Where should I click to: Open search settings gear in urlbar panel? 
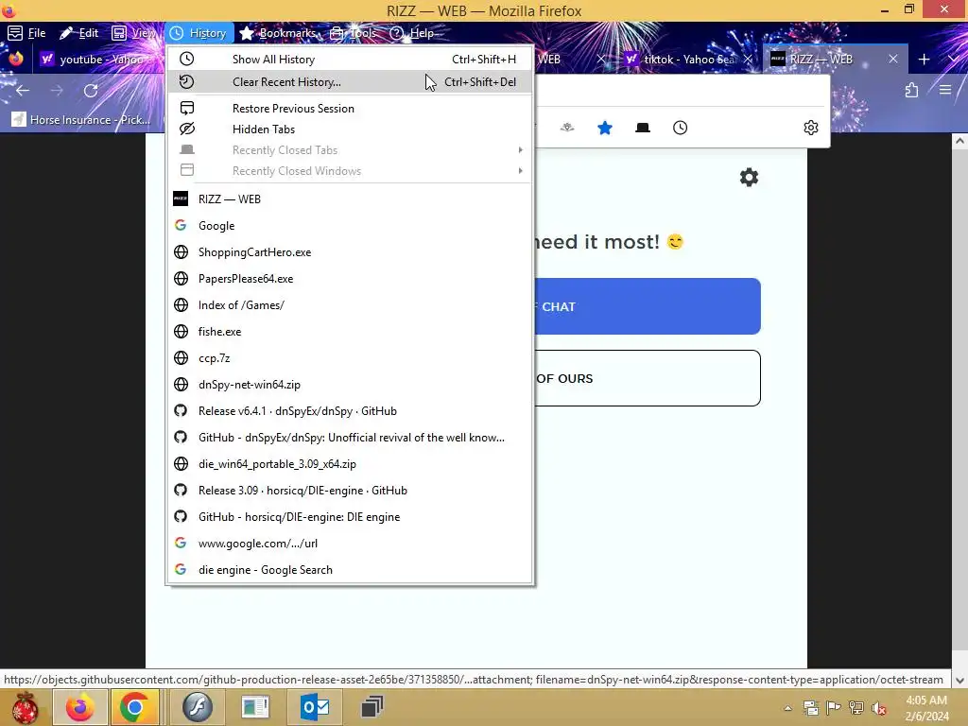coord(810,128)
